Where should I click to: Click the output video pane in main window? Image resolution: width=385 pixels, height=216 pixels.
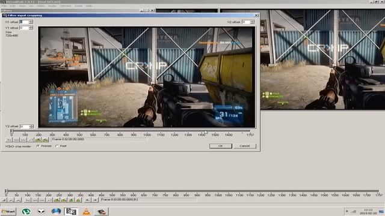322,59
